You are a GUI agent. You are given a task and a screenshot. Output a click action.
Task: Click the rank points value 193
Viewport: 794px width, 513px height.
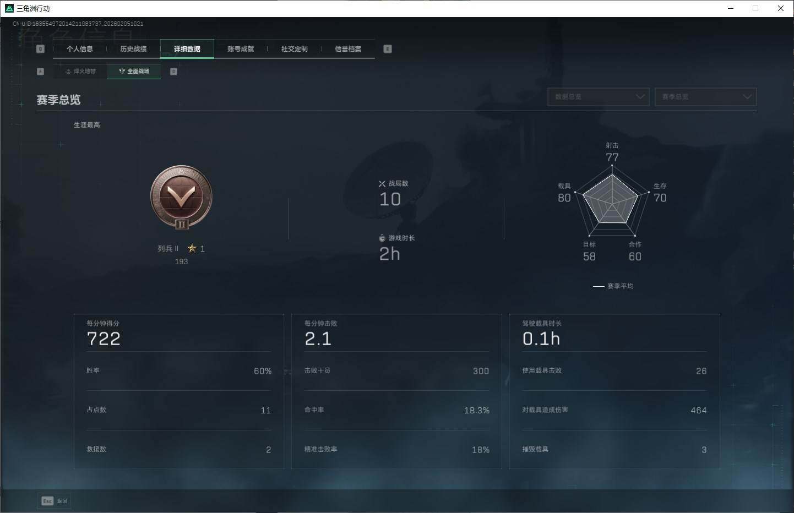[x=181, y=262]
